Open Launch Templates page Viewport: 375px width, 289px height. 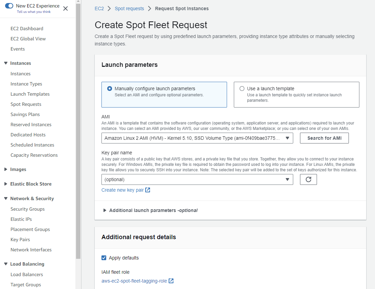(30, 94)
